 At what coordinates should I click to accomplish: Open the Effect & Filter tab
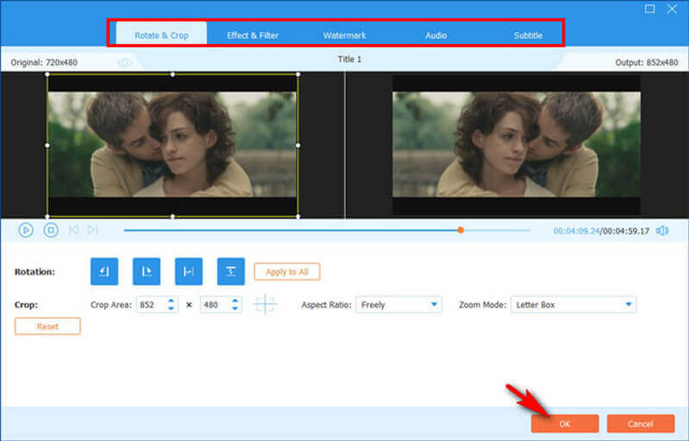click(253, 35)
